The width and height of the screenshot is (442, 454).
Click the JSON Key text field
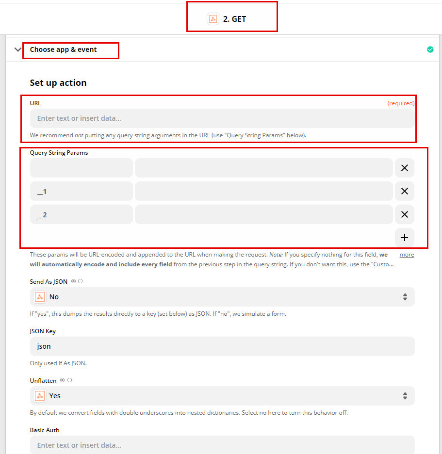tap(222, 346)
